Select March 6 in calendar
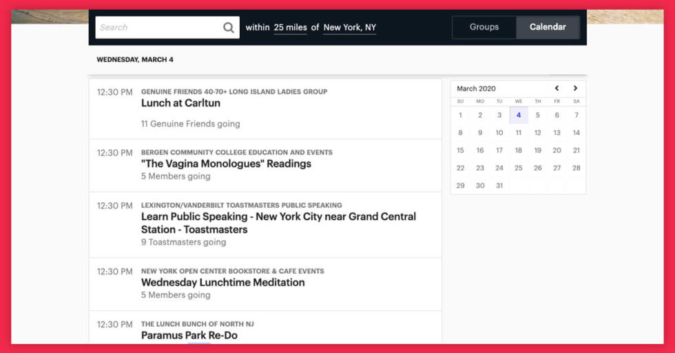 (557, 115)
